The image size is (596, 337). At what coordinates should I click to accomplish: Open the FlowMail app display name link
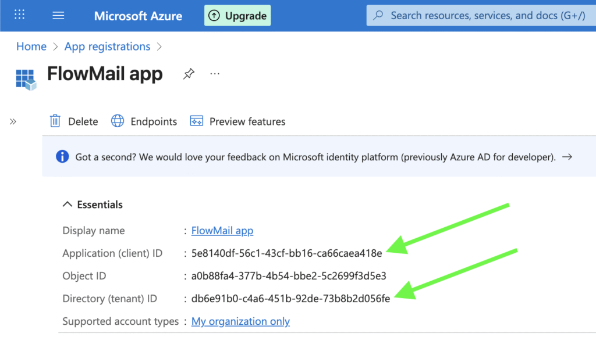point(222,231)
